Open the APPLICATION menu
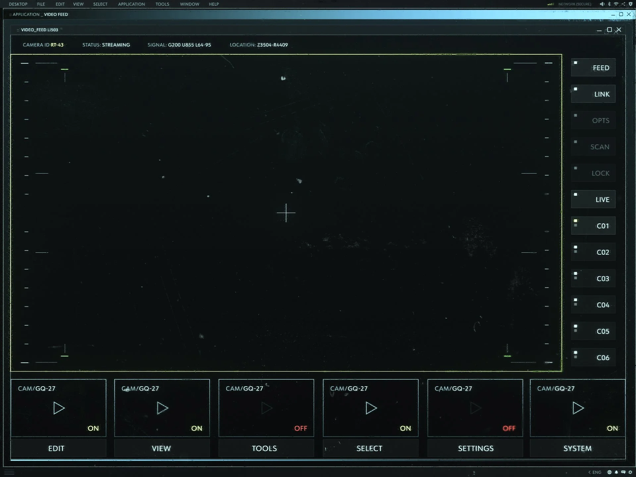The image size is (636, 477). 131,4
